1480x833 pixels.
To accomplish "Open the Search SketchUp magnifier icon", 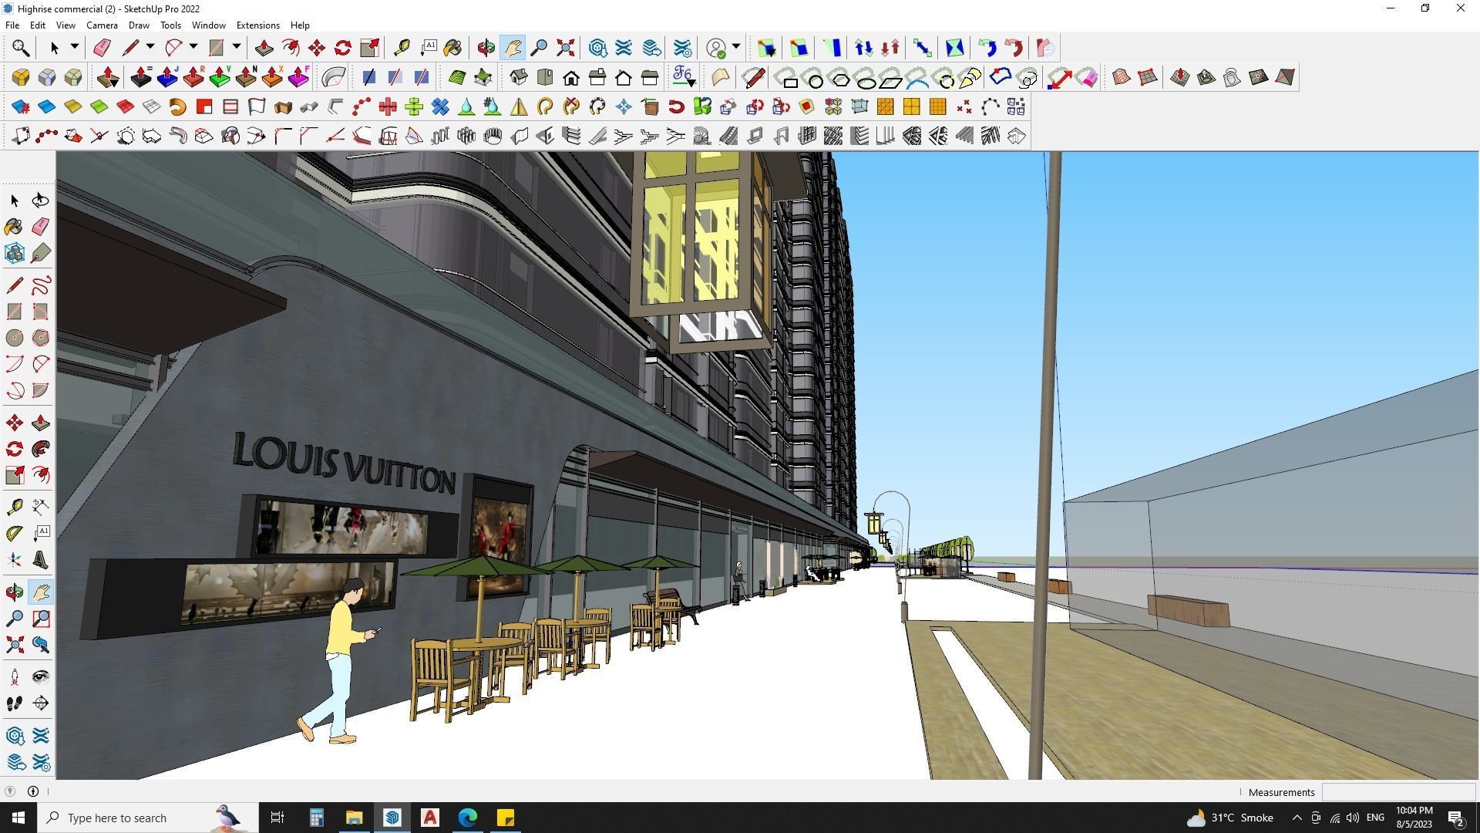I will [21, 48].
